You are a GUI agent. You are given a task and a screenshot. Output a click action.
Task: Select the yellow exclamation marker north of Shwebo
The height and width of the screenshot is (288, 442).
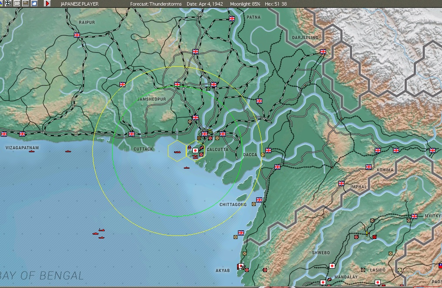367,233
